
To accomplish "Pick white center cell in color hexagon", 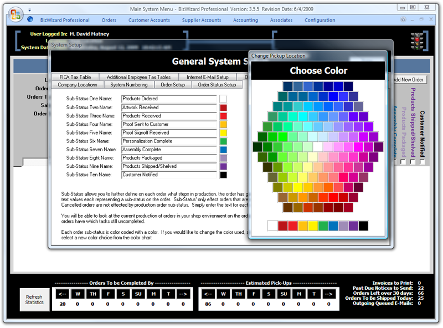I will (x=318, y=147).
